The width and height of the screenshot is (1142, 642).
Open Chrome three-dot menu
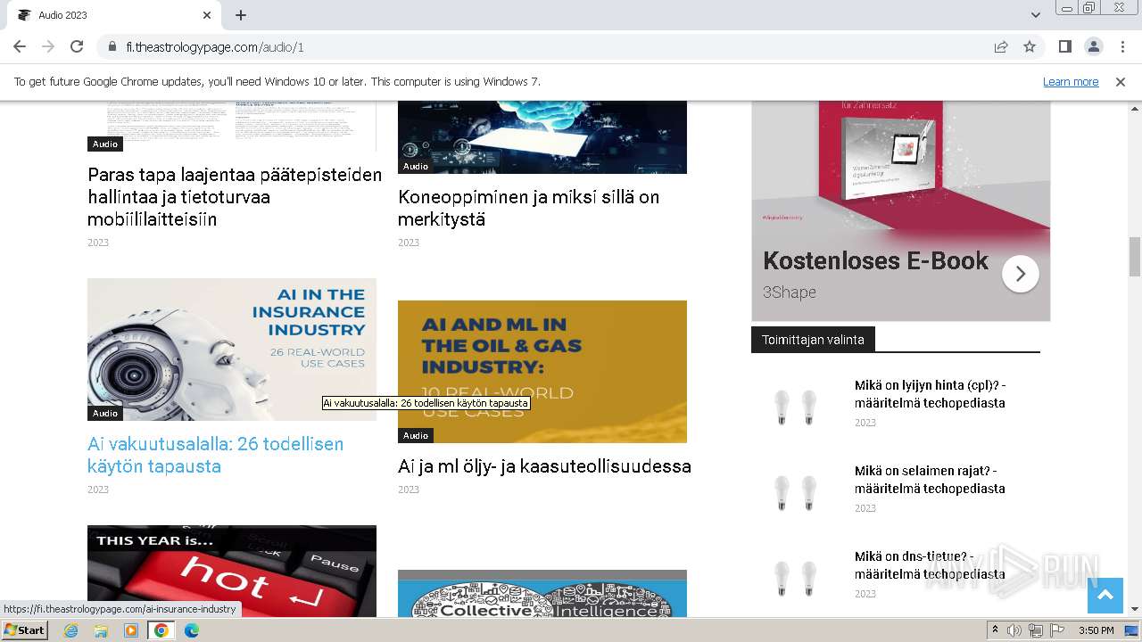[1121, 46]
